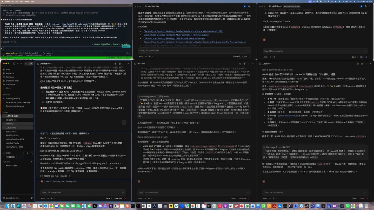Open more options for the 工具箱-0812 pane
Image resolution: width=374 pixels, height=210 pixels.
[x=366, y=64]
